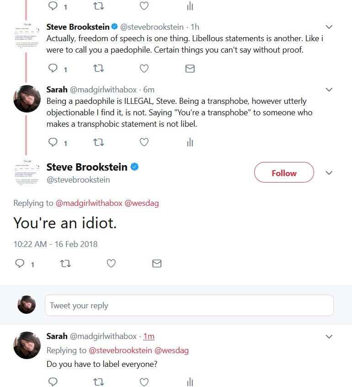
Task: Open more options chevron next to Follow button
Action: click(329, 173)
